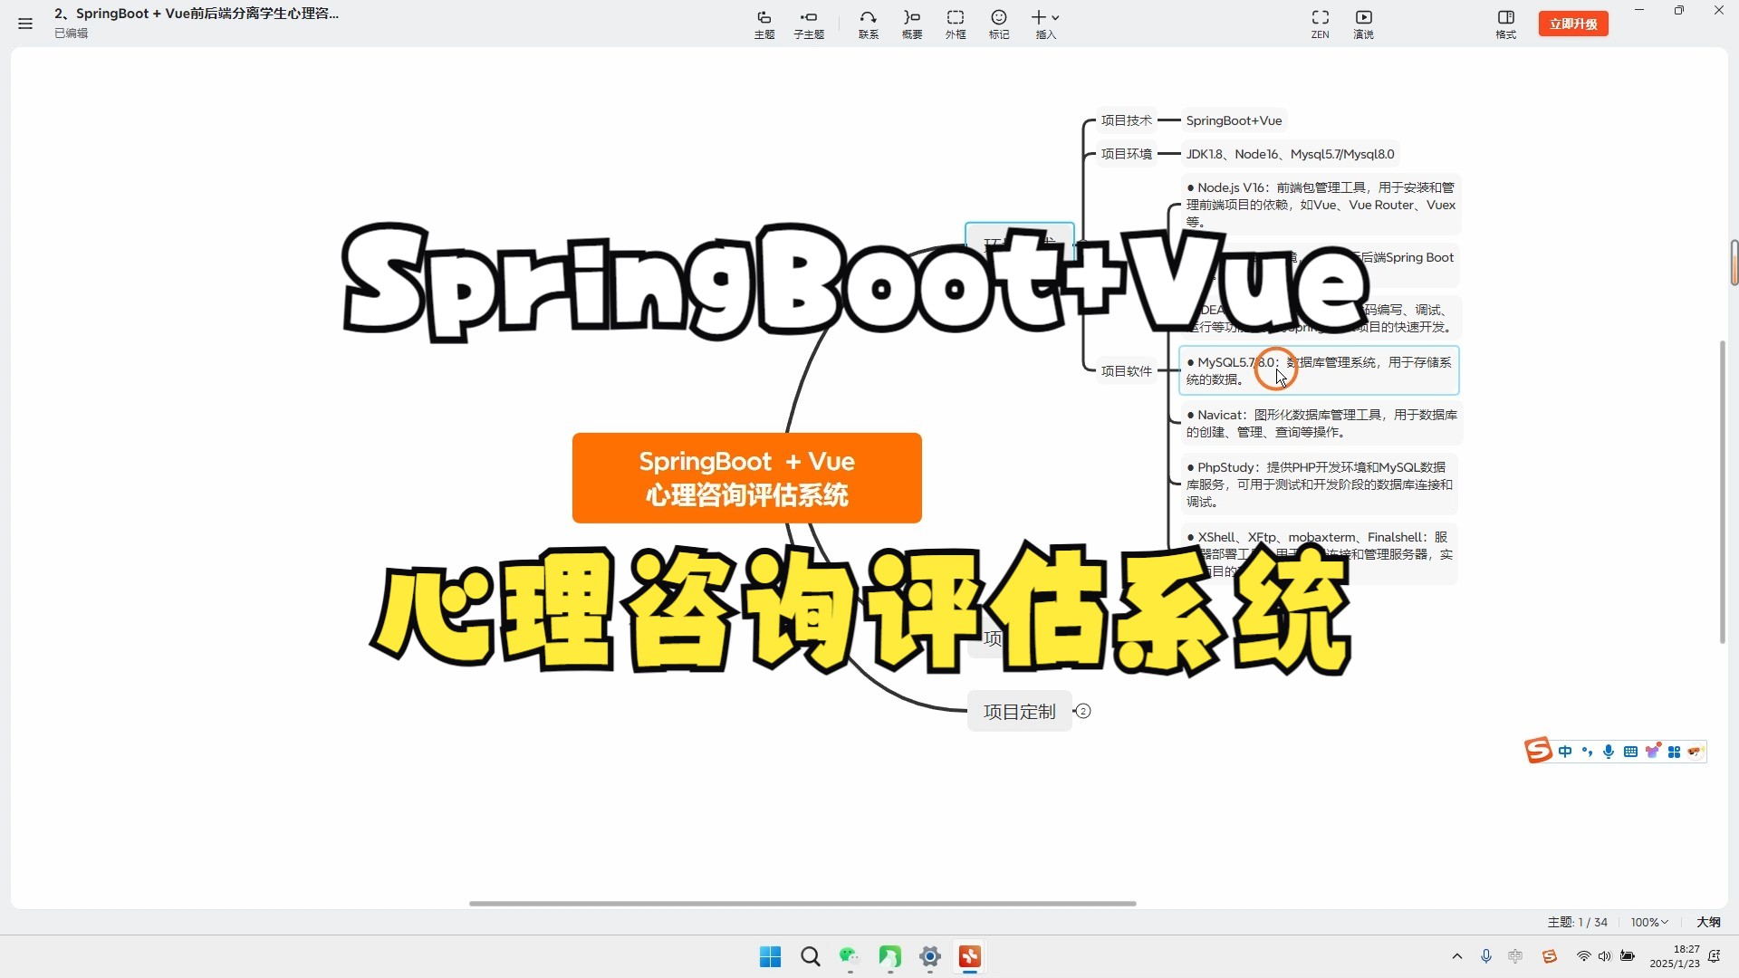Open Sogou soft keyboard icon

click(1630, 752)
